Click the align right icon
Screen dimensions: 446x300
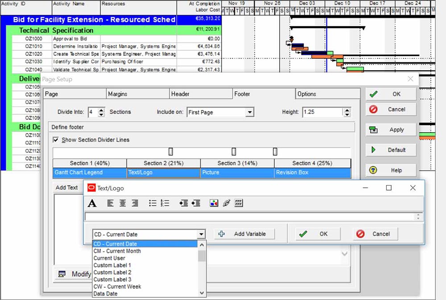[135, 203]
